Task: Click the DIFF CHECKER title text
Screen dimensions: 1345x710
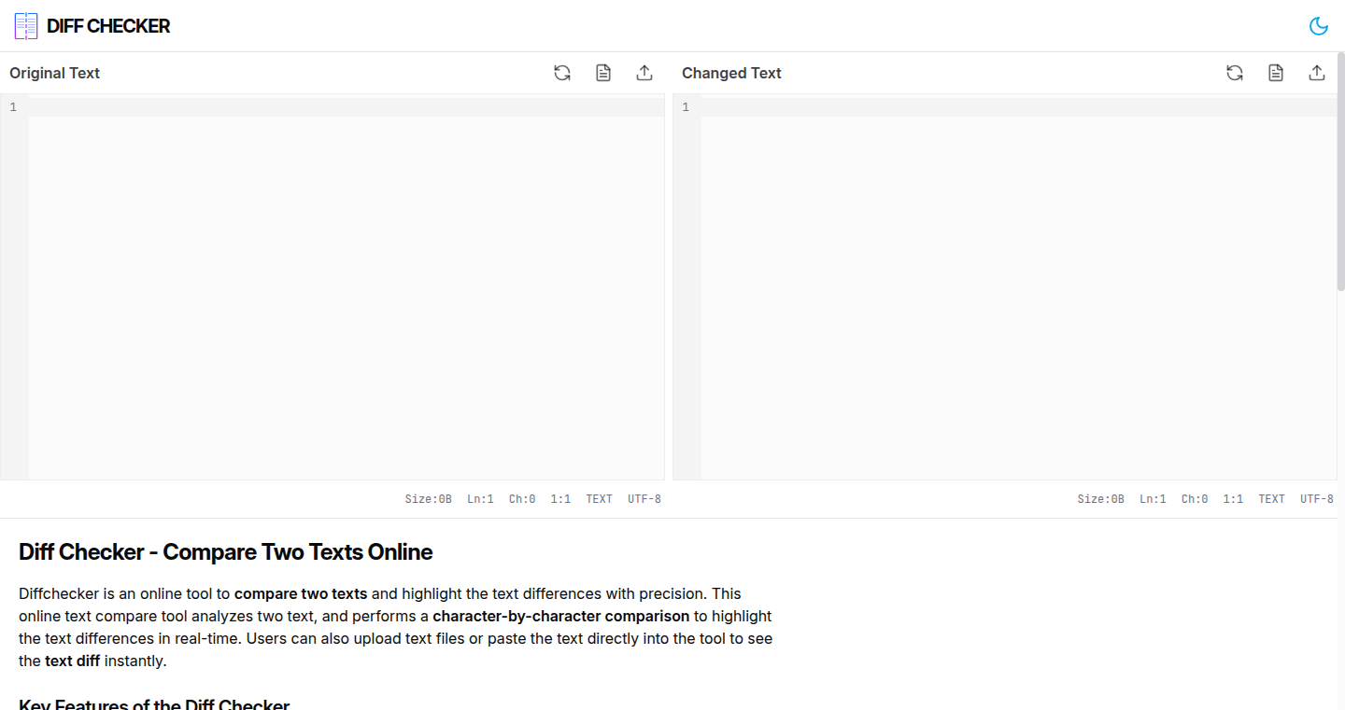Action: coord(108,26)
